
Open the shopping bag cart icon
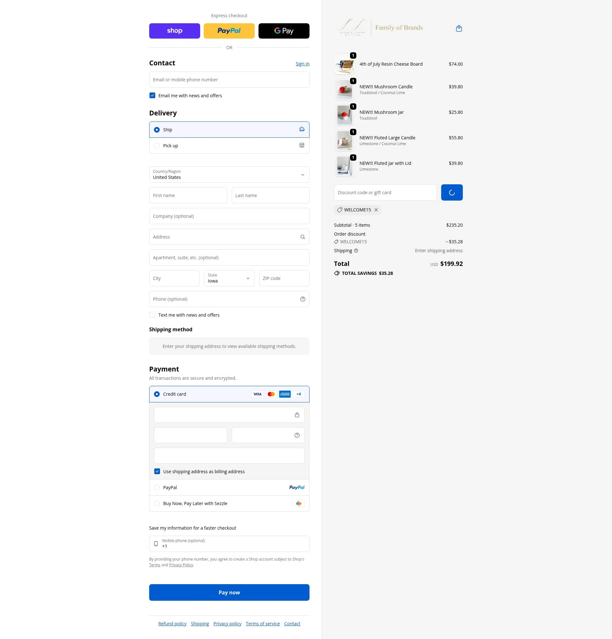[459, 28]
